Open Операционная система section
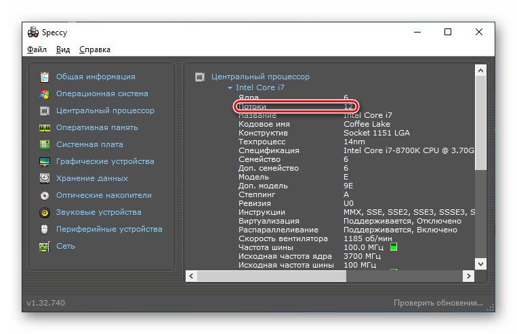This screenshot has height=334, width=517. 102,93
